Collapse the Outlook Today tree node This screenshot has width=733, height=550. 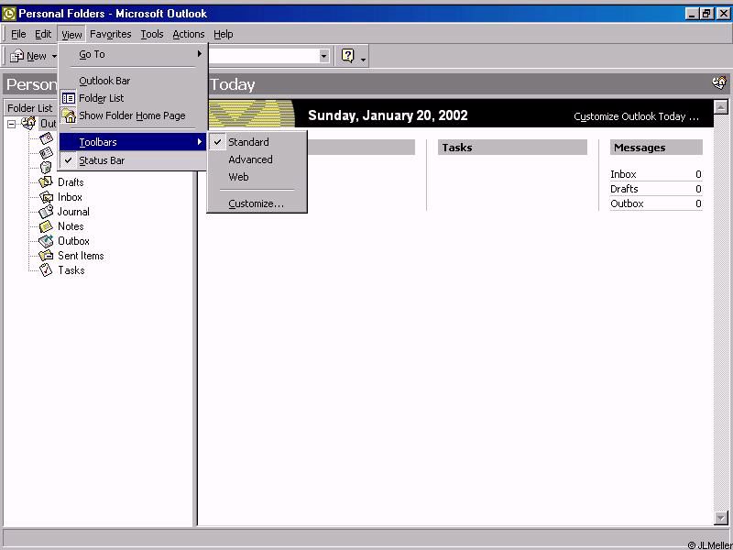coord(12,124)
